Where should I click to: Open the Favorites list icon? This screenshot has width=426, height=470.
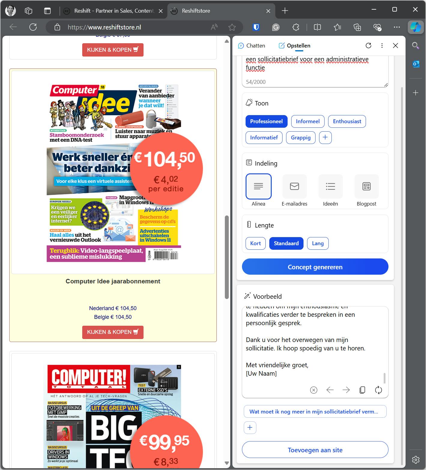coord(337,27)
